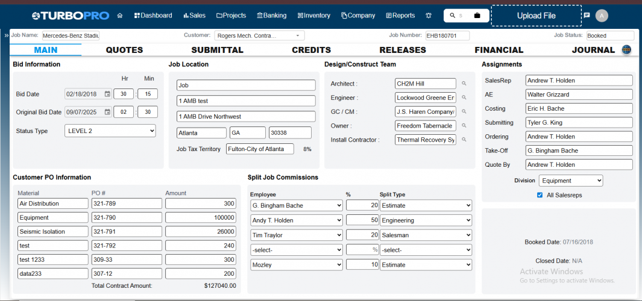Select the MAIN tab
This screenshot has height=301, width=642.
(x=46, y=50)
